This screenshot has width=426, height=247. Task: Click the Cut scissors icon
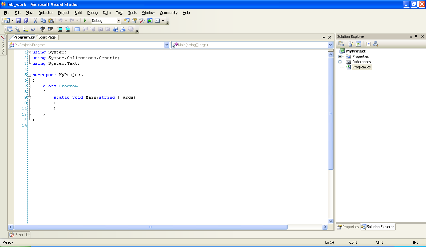[x=35, y=21]
